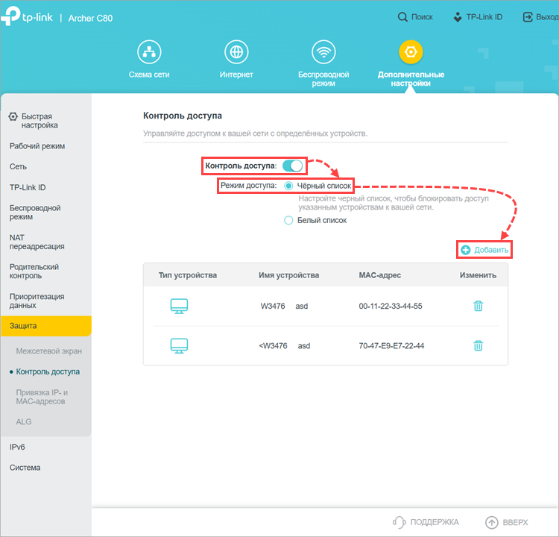This screenshot has width=559, height=537.
Task: Click device name <W3476 asd
Action: click(x=285, y=346)
